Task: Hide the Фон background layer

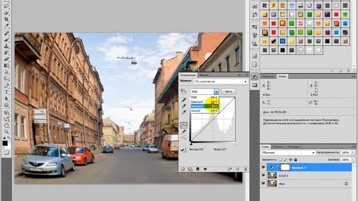Action: [x=263, y=184]
